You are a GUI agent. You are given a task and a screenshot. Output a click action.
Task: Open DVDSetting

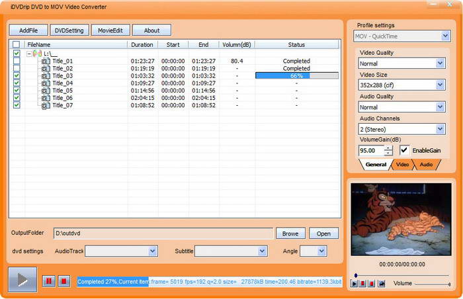[69, 30]
